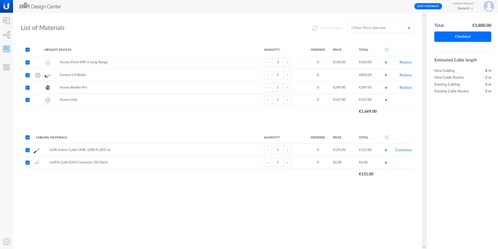498x249 pixels.
Task: Open the Floor Plans view in the sidebar
Action: pyautogui.click(x=6, y=20)
